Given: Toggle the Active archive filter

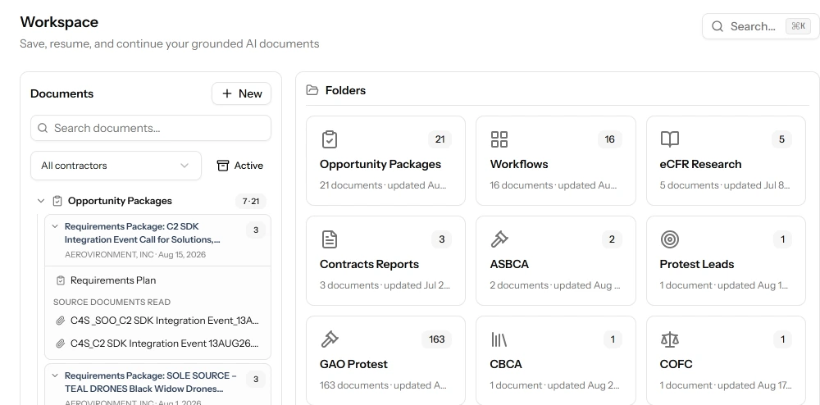Looking at the screenshot, I should pyautogui.click(x=240, y=166).
